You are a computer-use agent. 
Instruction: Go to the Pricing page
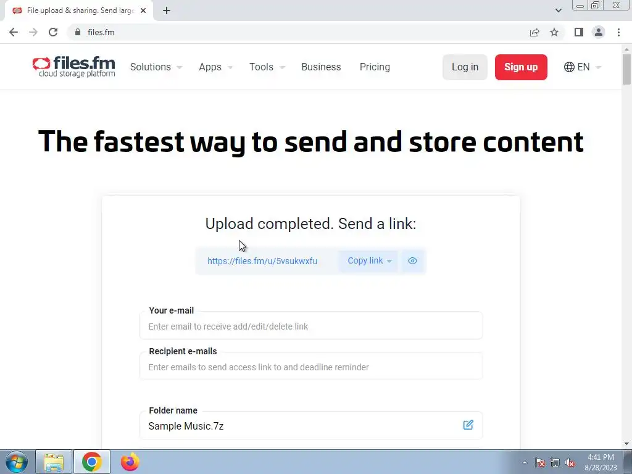375,67
